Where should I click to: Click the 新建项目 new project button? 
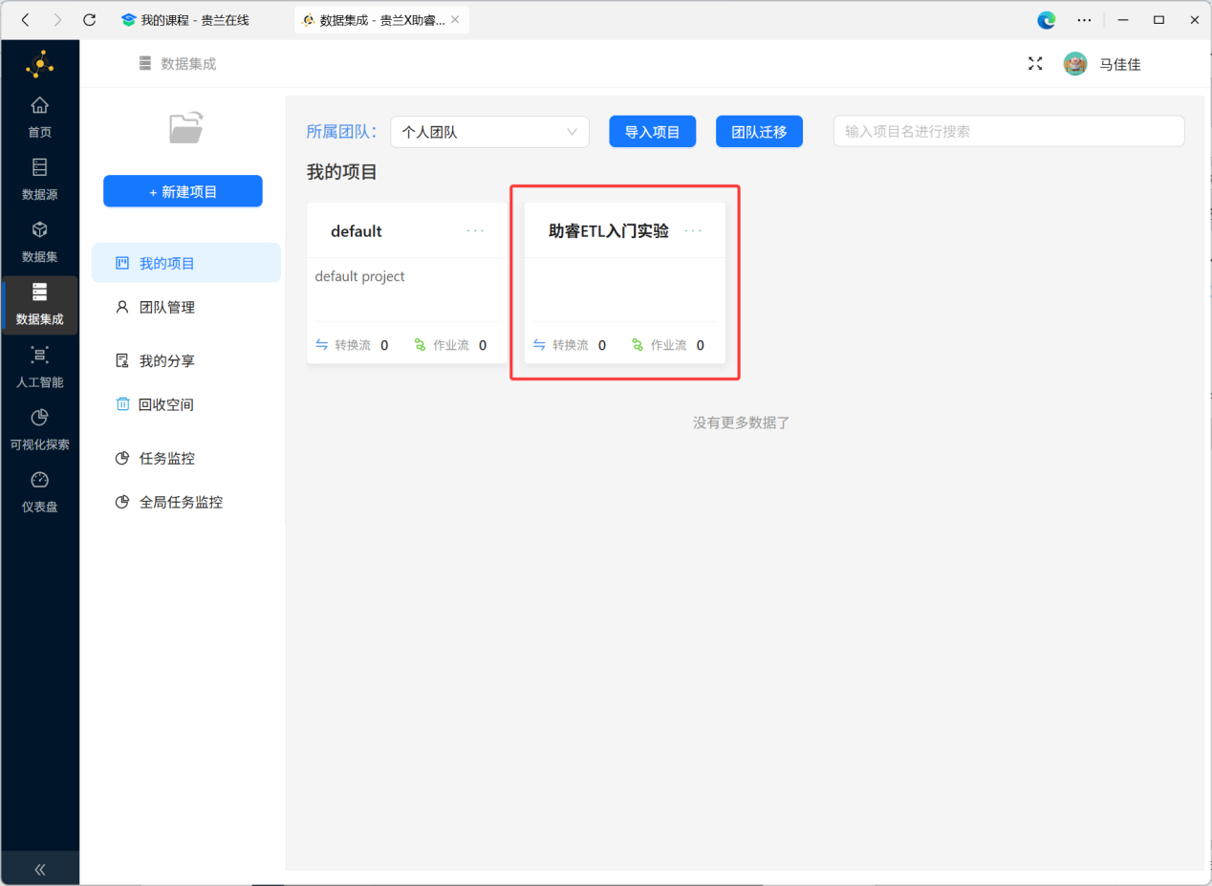point(183,191)
